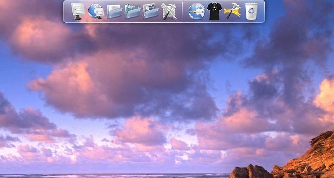Launch the blue globe browser icon
The width and height of the screenshot is (334, 178).
coord(197,12)
